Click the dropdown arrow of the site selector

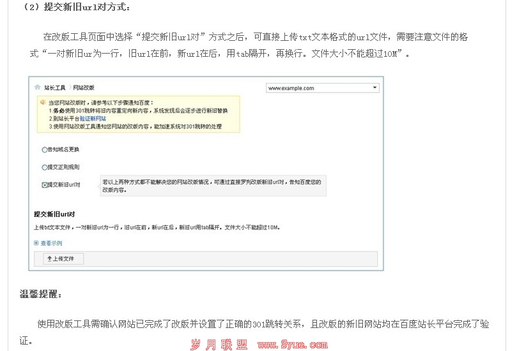click(x=374, y=88)
